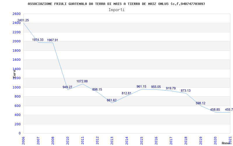Image resolution: width=233 pixels, height=146 pixels.
Task: Click the 'Anno' x-axis title
Action: [226, 143]
